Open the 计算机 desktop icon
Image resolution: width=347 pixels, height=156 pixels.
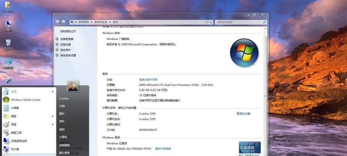click(x=8, y=26)
